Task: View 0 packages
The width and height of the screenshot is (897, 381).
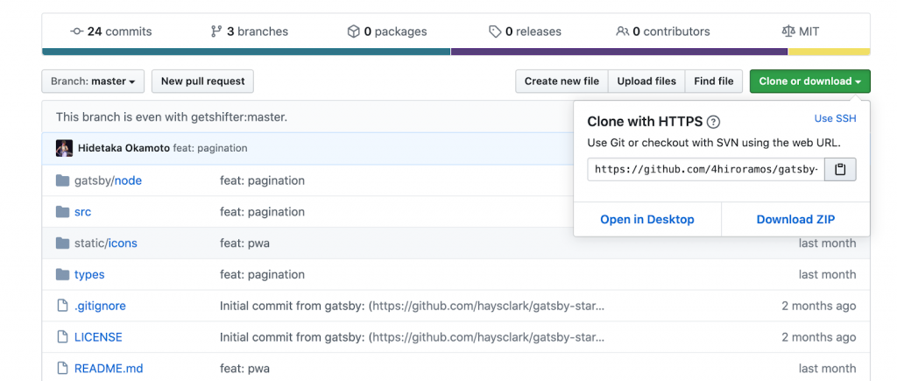Action: (x=387, y=32)
